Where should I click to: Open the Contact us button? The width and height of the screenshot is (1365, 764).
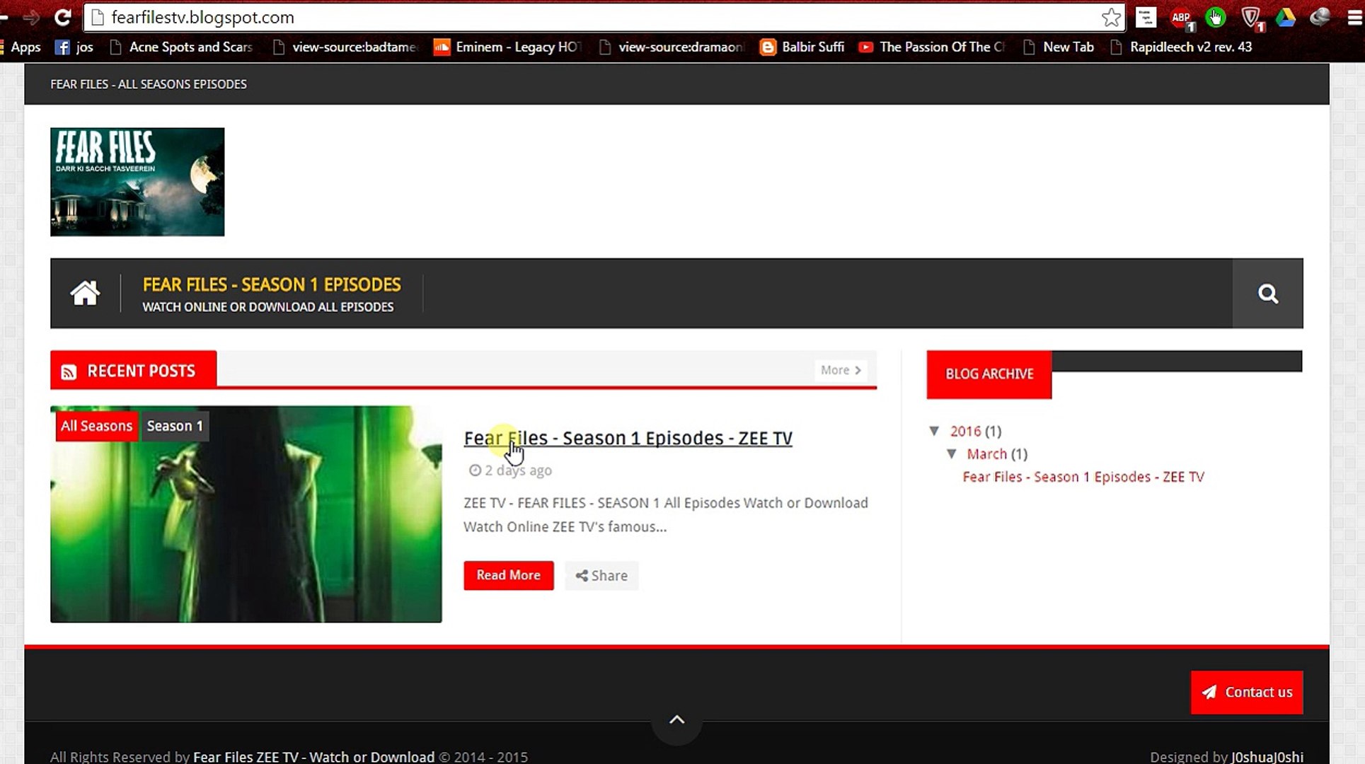tap(1246, 693)
